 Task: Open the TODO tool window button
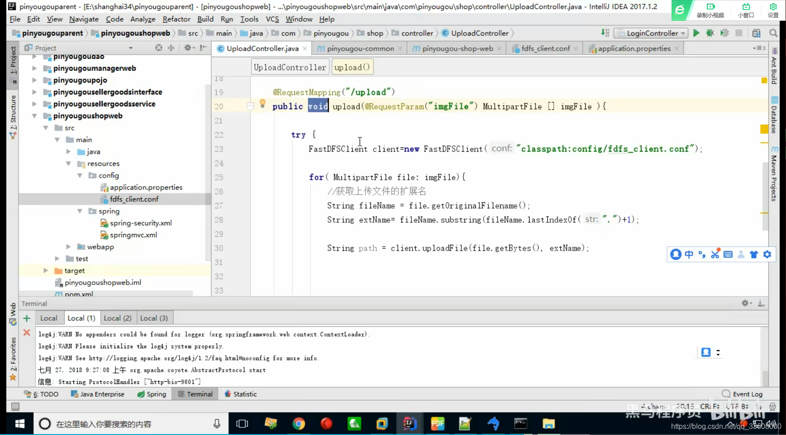(42, 394)
